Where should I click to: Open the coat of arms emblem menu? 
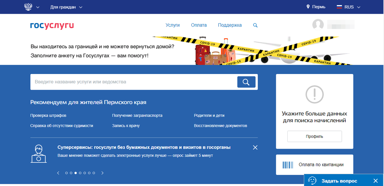pyautogui.click(x=29, y=7)
